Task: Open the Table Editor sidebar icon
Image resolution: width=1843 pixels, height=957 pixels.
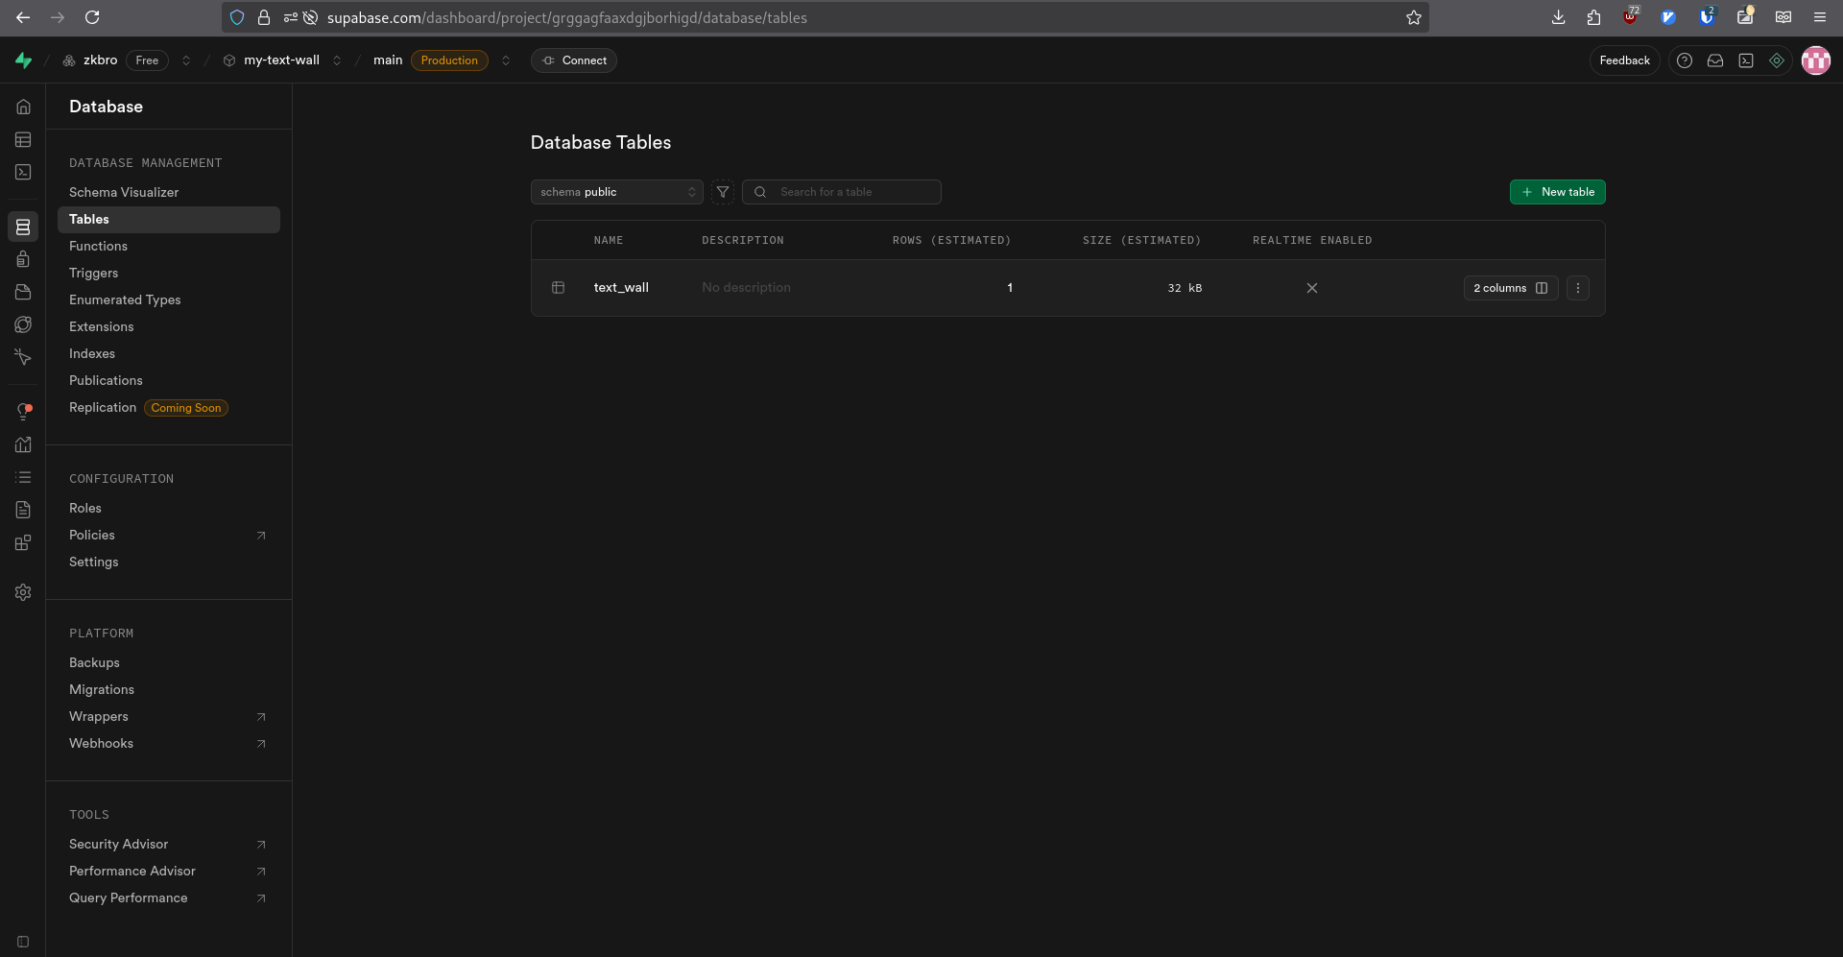Action: tap(23, 140)
